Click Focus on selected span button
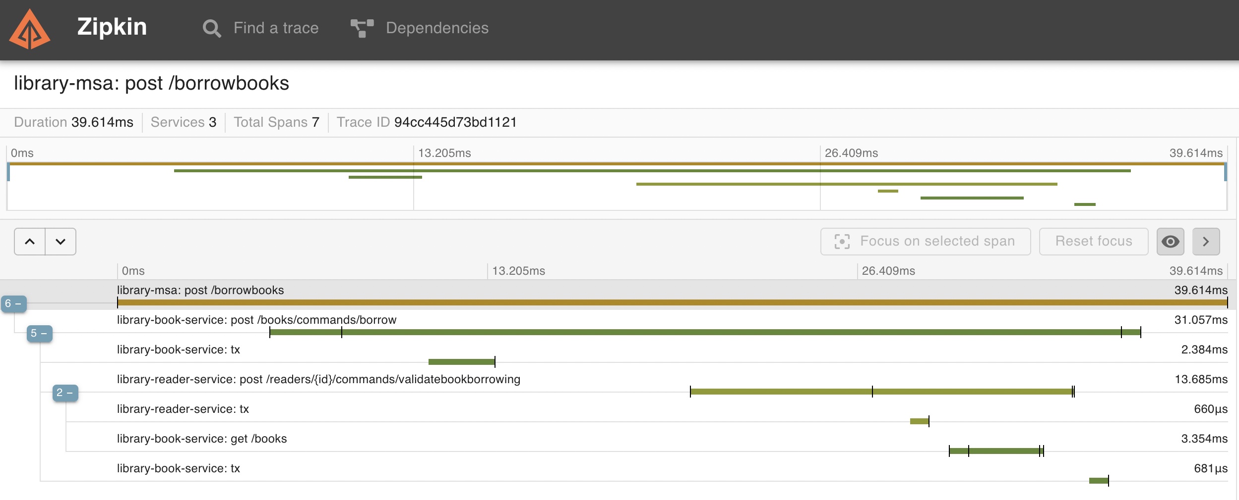The width and height of the screenshot is (1239, 500). pos(926,242)
